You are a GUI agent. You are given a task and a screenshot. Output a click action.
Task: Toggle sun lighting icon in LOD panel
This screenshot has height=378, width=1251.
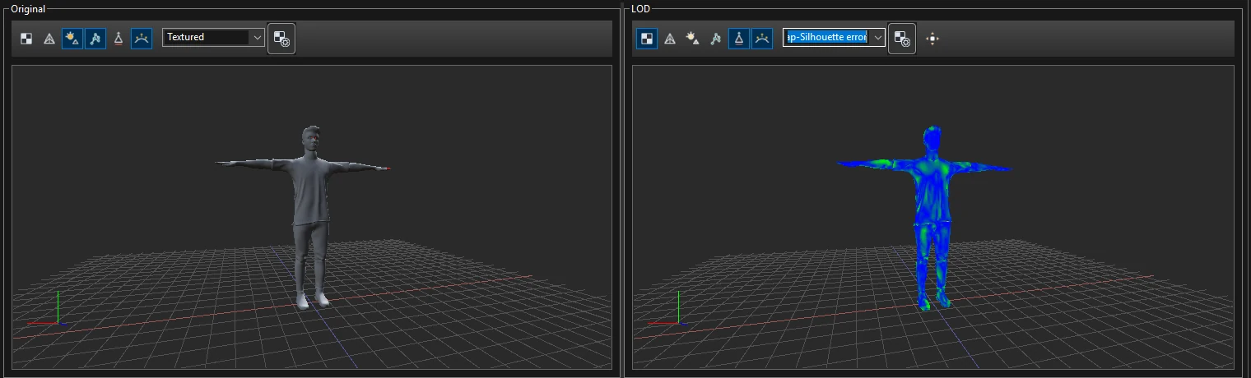coord(693,38)
